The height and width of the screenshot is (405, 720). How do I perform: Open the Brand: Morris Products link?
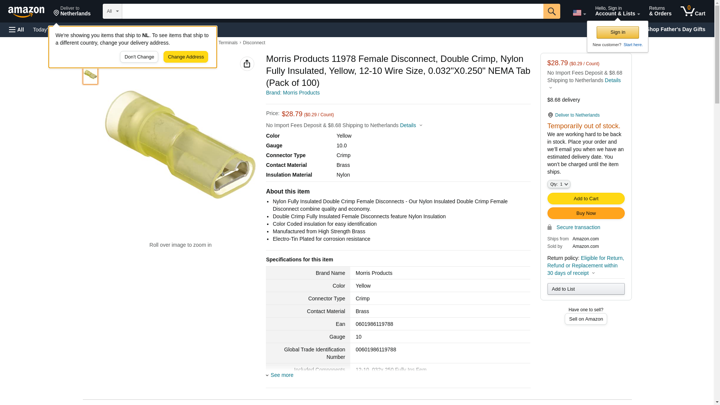(292, 93)
